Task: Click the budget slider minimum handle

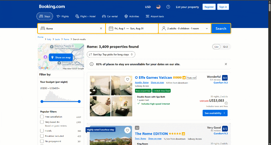Action: click(42, 101)
